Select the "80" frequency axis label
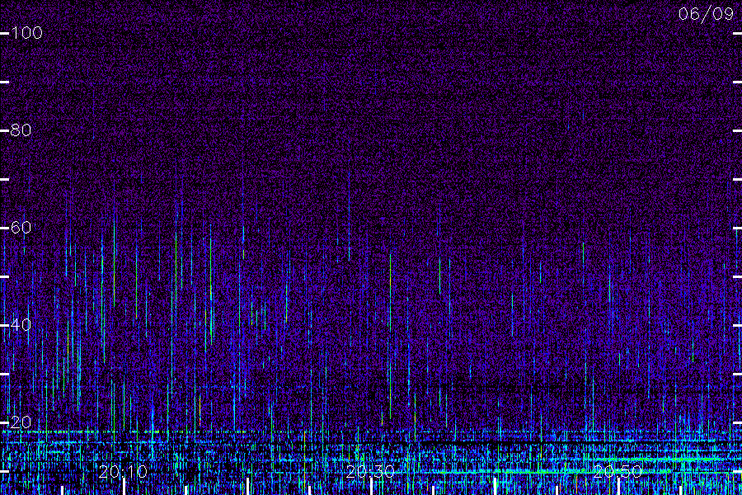This screenshot has width=742, height=495. pyautogui.click(x=21, y=130)
